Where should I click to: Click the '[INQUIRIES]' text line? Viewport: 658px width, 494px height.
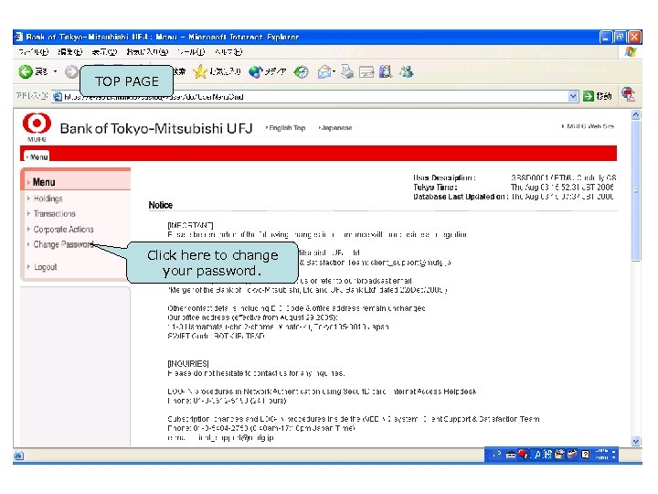click(188, 363)
